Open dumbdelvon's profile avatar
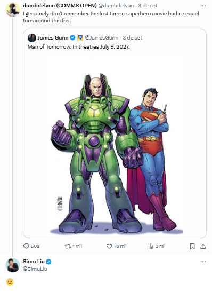The image size is (212, 291). coord(13,10)
